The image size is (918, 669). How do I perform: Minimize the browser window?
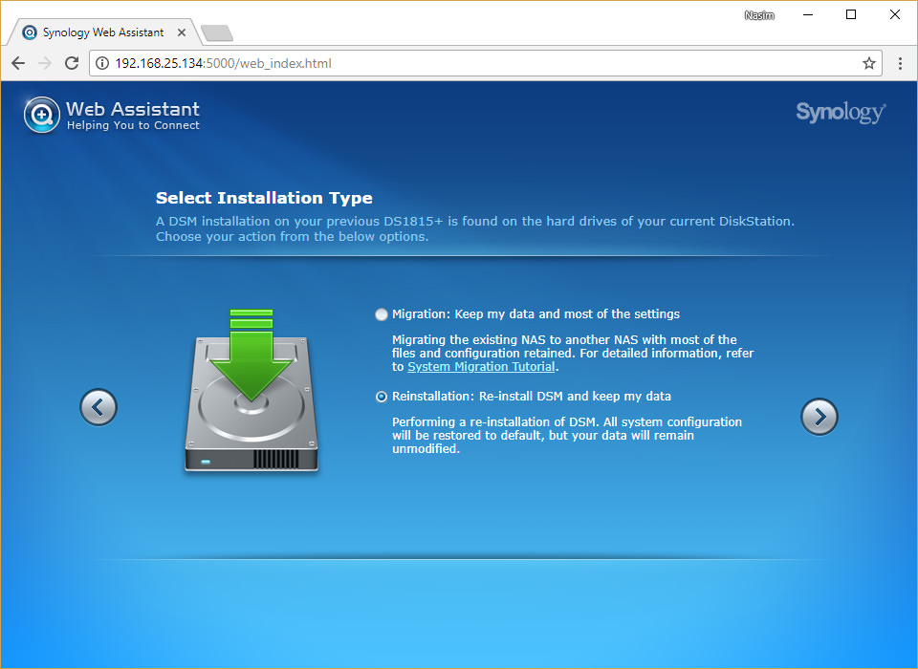point(808,14)
